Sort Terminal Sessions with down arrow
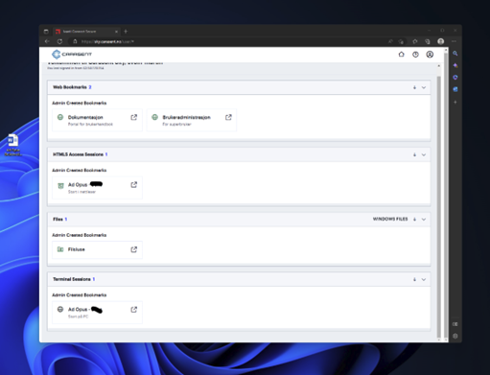The height and width of the screenshot is (375, 490). pos(414,279)
